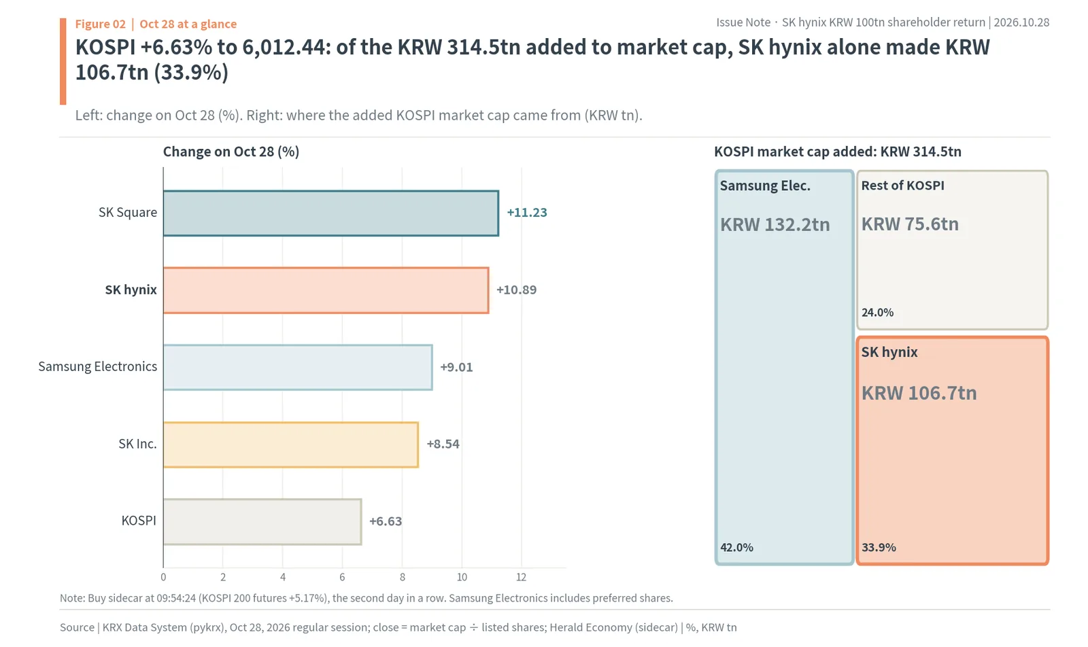Click 'KOSPI market cap added' treemap title

pyautogui.click(x=838, y=152)
